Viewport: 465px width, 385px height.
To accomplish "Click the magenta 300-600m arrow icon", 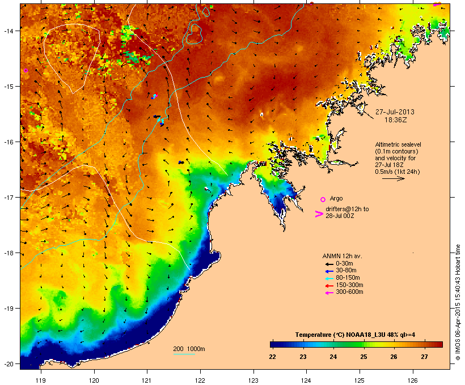I will [329, 293].
